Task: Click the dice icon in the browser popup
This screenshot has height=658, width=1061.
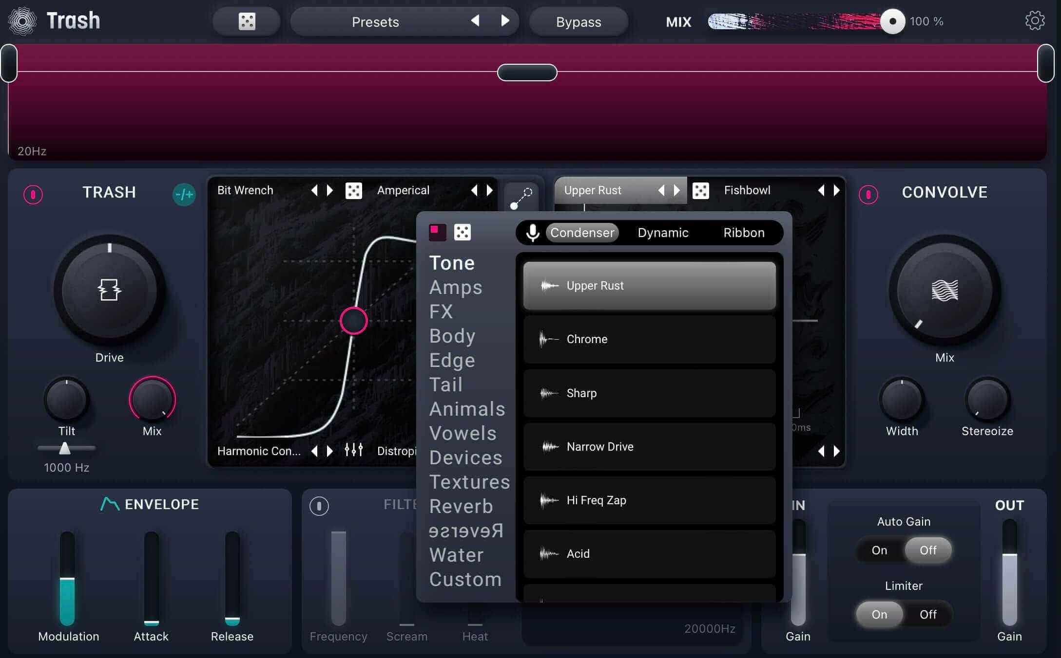Action: click(462, 232)
